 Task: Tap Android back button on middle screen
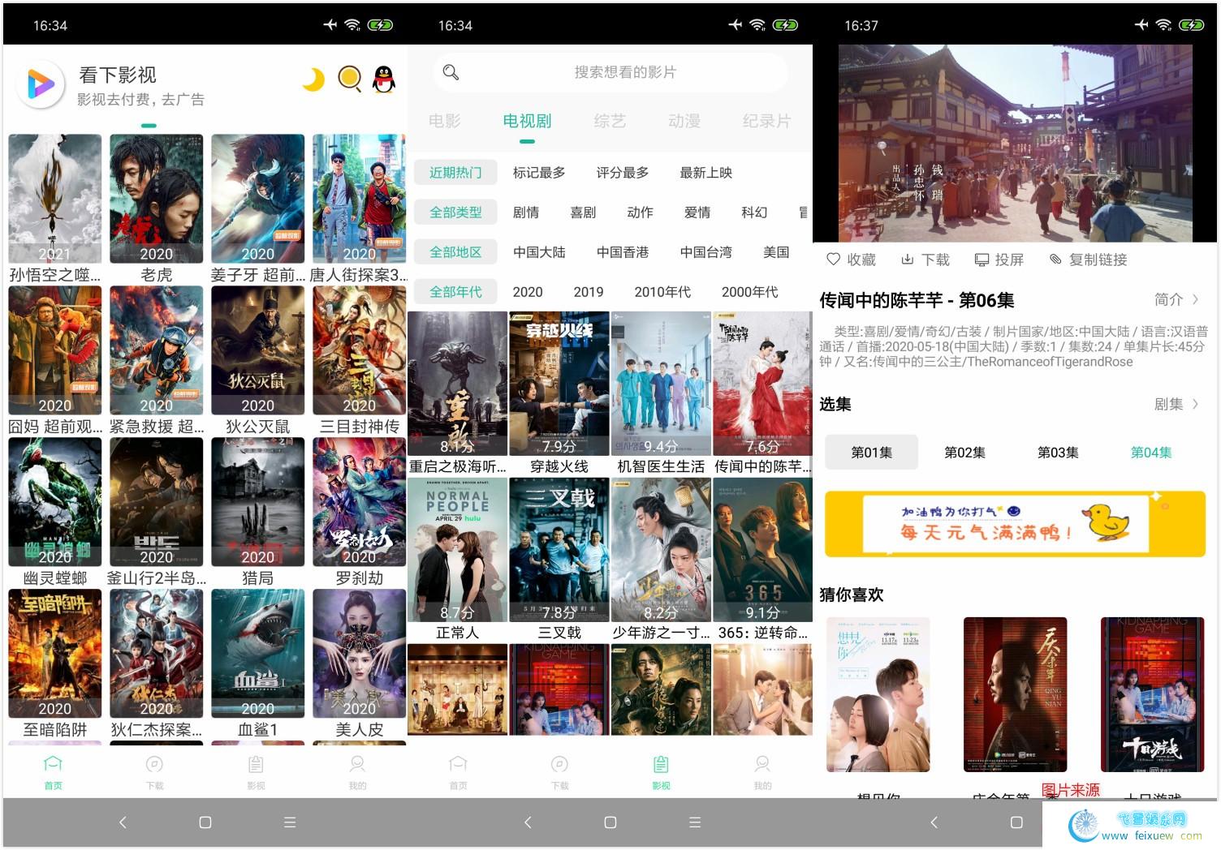point(528,822)
